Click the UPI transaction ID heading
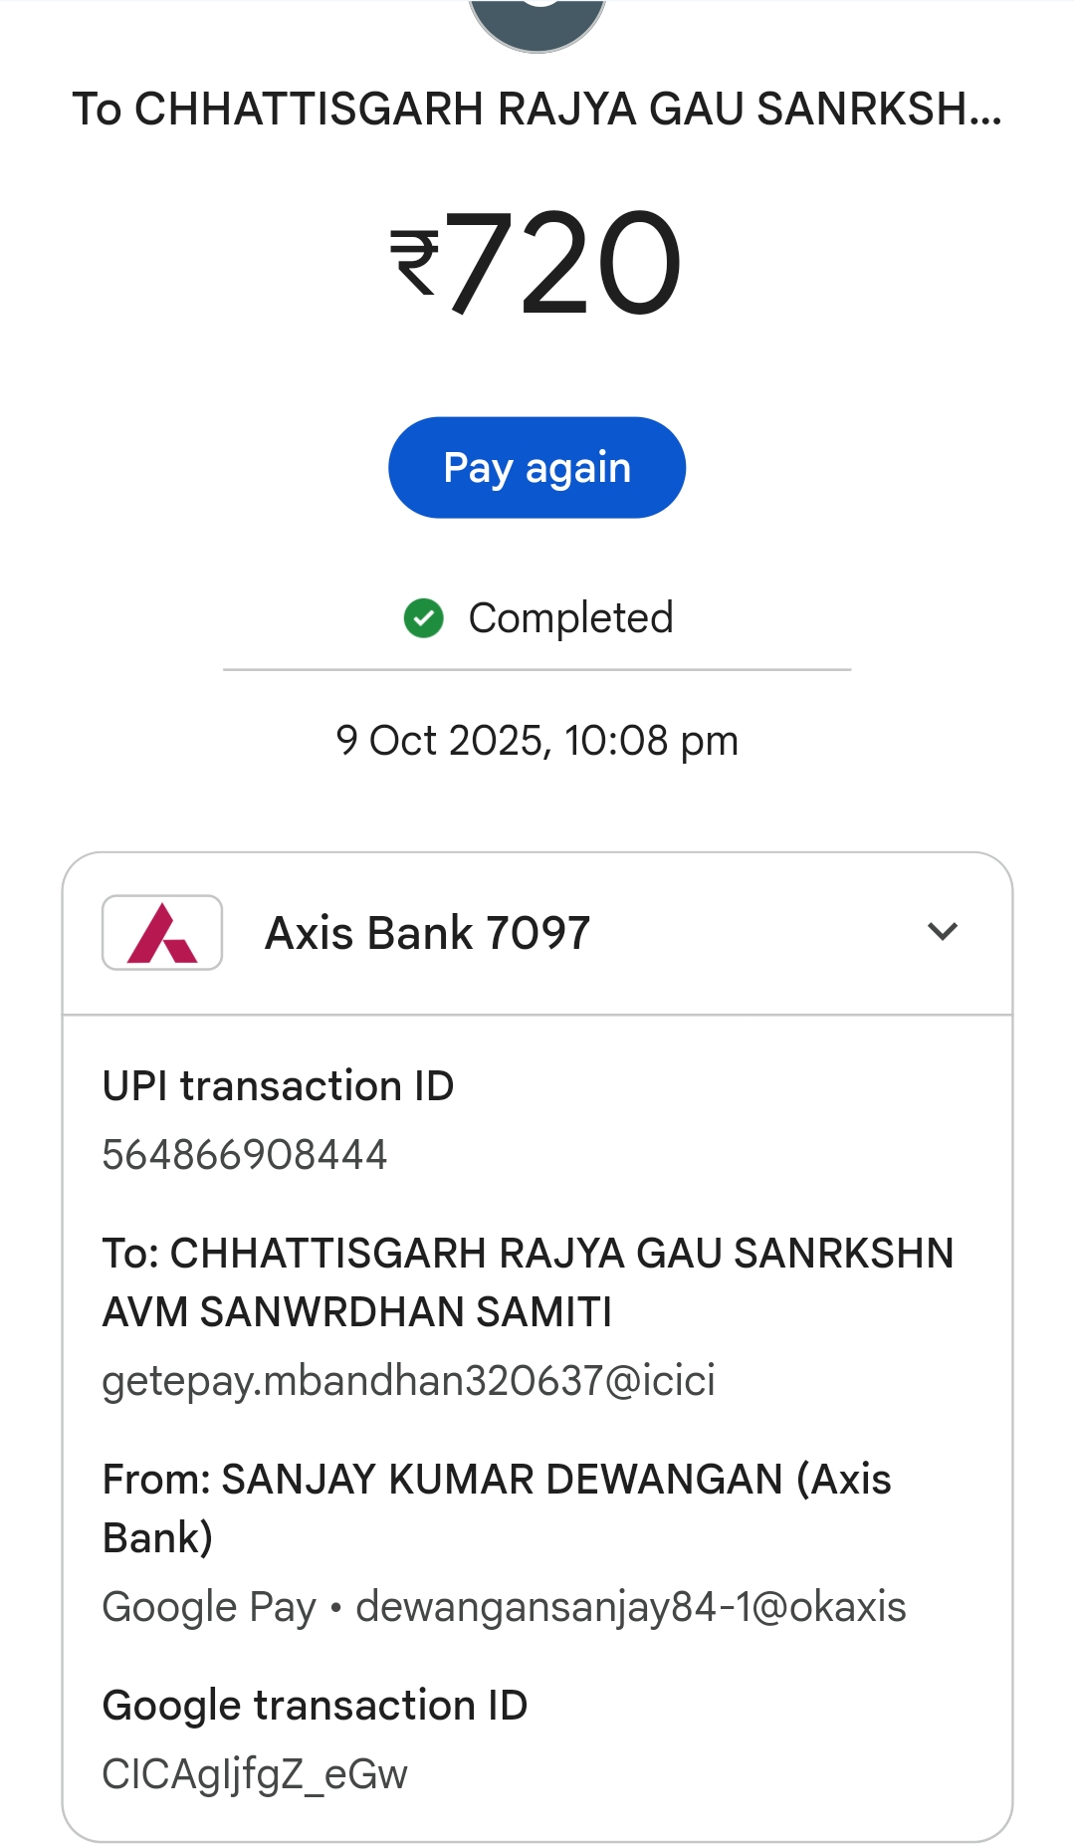 (x=278, y=1085)
